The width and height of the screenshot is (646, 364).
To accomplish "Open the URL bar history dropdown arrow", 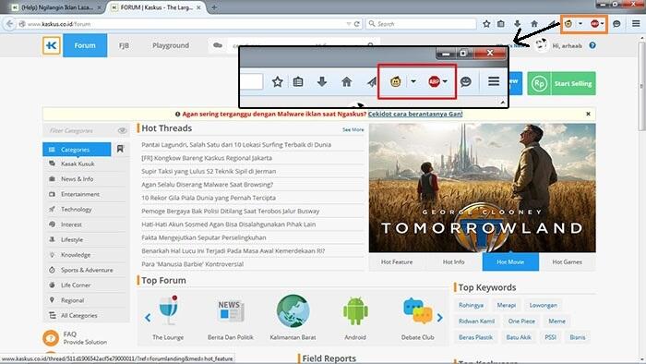I will pos(349,24).
